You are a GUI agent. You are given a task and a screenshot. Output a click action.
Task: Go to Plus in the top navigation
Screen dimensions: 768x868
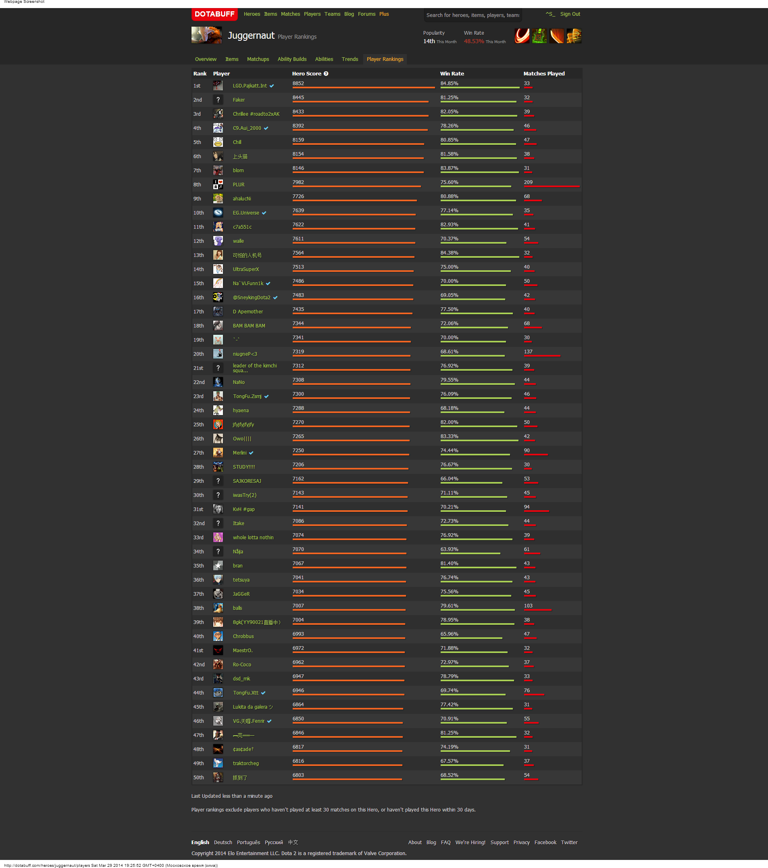tap(384, 14)
